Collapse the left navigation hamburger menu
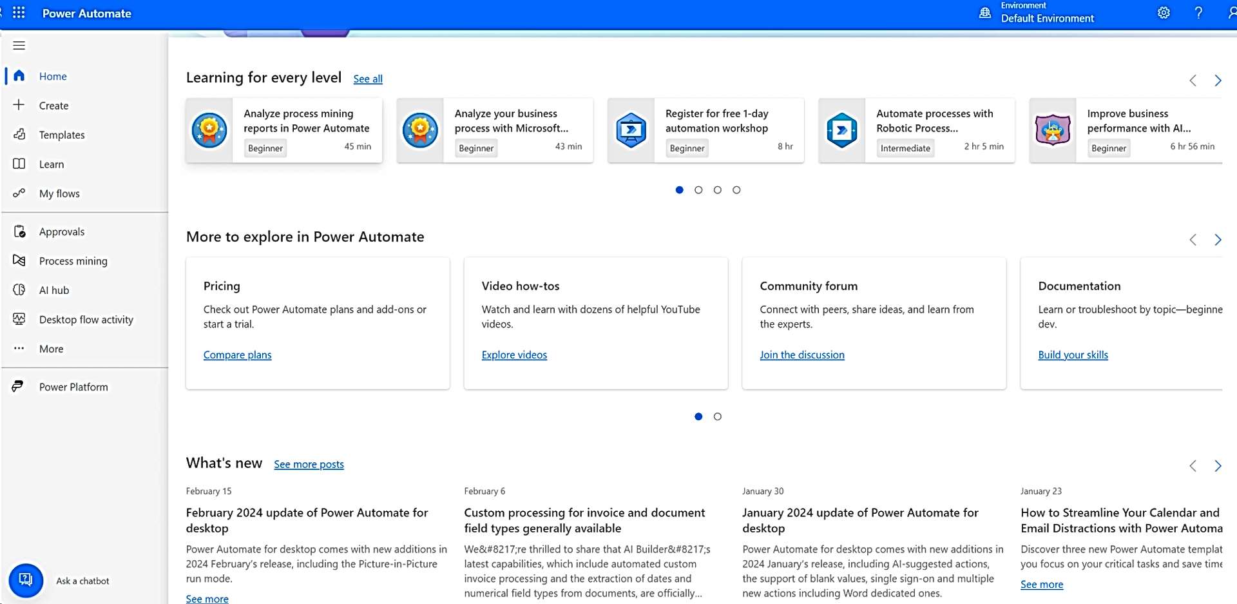Image resolution: width=1237 pixels, height=604 pixels. (19, 46)
